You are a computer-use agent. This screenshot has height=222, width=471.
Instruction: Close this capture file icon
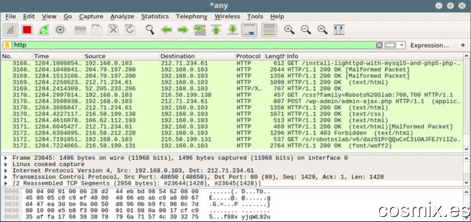[x=113, y=30]
